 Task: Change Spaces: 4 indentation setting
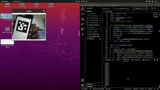tap(136, 89)
